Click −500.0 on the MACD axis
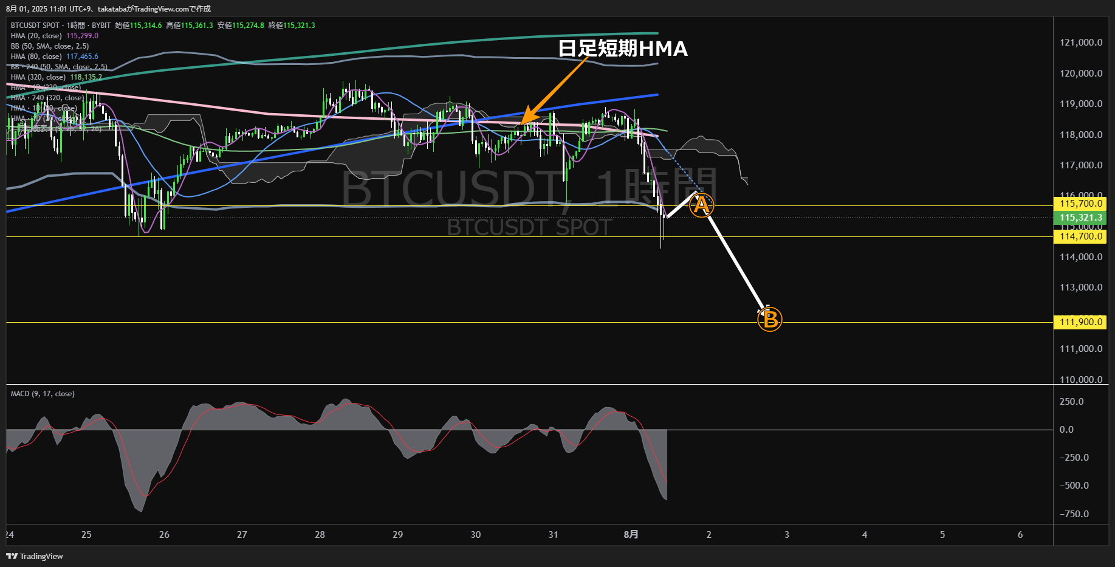This screenshot has width=1115, height=567. (1074, 486)
